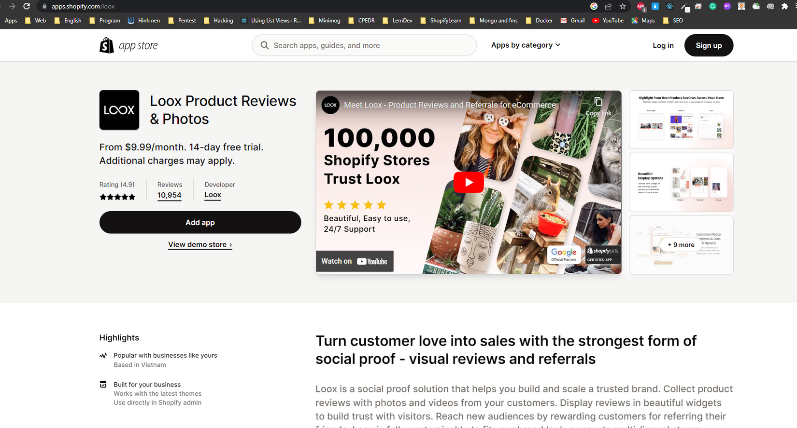Bookmark this page with the star icon
The height and width of the screenshot is (428, 797).
tap(623, 6)
